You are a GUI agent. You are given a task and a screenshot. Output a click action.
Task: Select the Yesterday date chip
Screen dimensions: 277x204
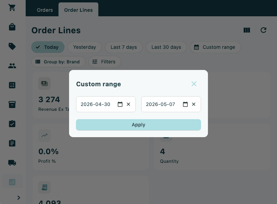click(x=85, y=47)
